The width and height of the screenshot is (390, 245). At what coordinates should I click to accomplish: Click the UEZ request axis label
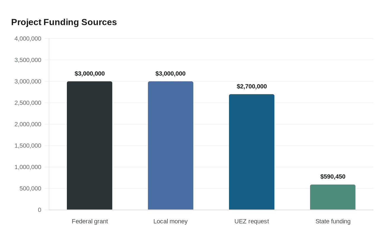(252, 221)
